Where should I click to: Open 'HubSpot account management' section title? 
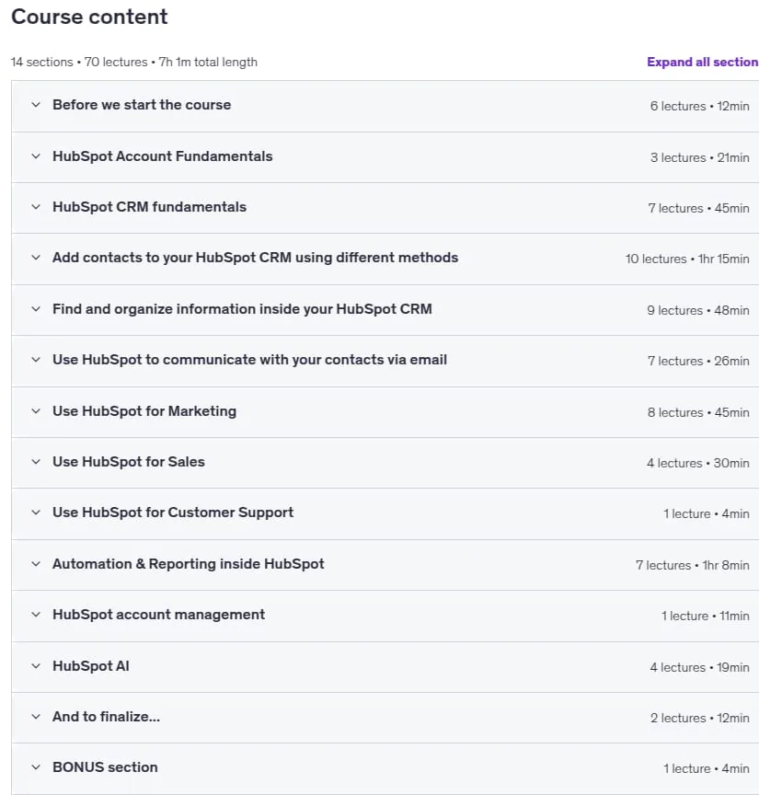point(158,615)
